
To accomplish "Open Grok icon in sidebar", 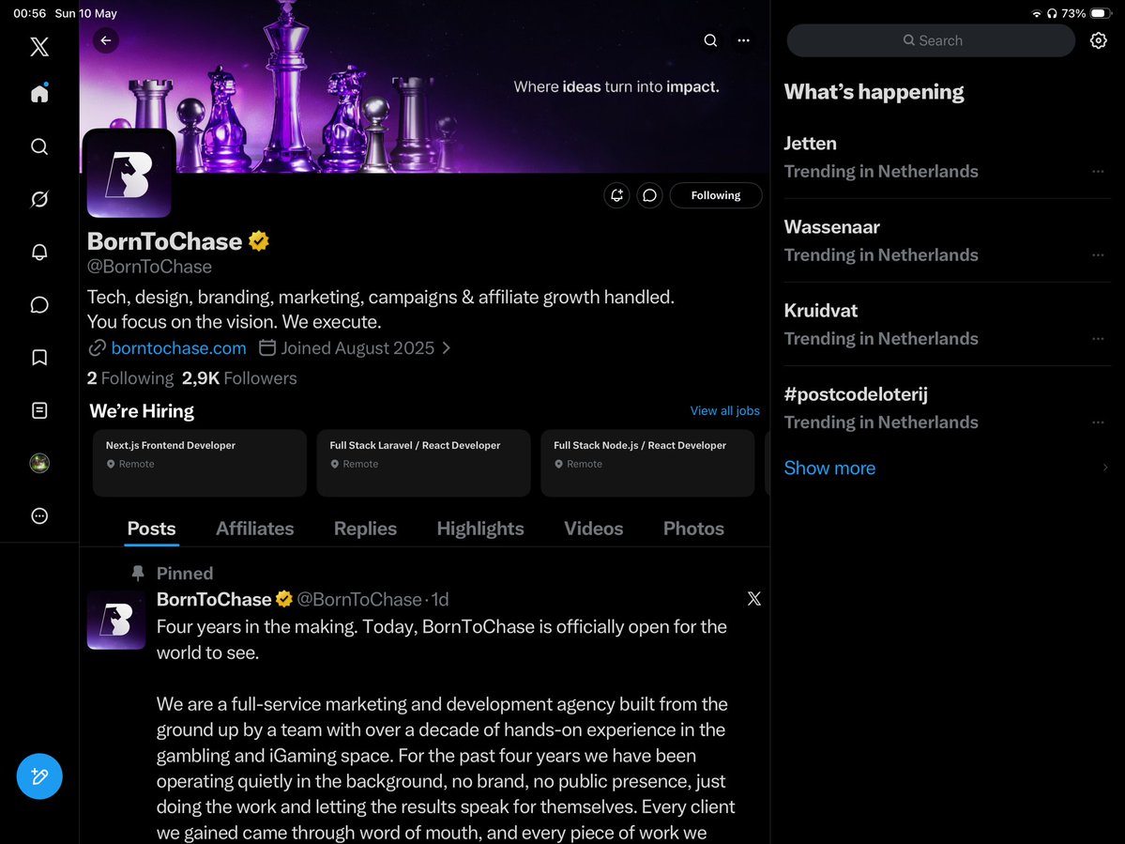I will (39, 199).
